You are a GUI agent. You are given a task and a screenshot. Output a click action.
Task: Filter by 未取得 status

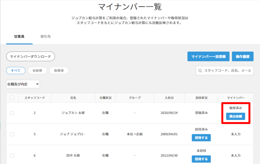click(x=37, y=70)
